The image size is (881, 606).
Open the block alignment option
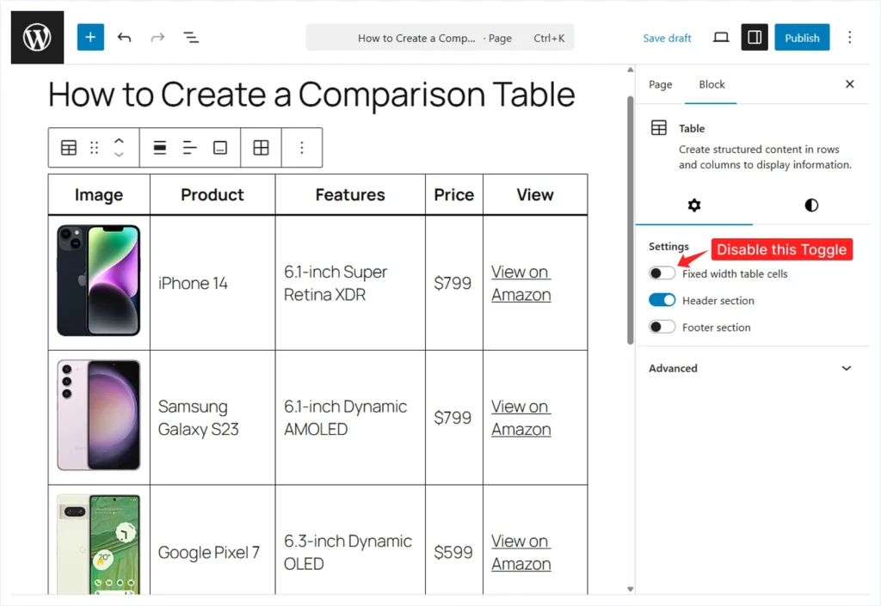pyautogui.click(x=160, y=148)
